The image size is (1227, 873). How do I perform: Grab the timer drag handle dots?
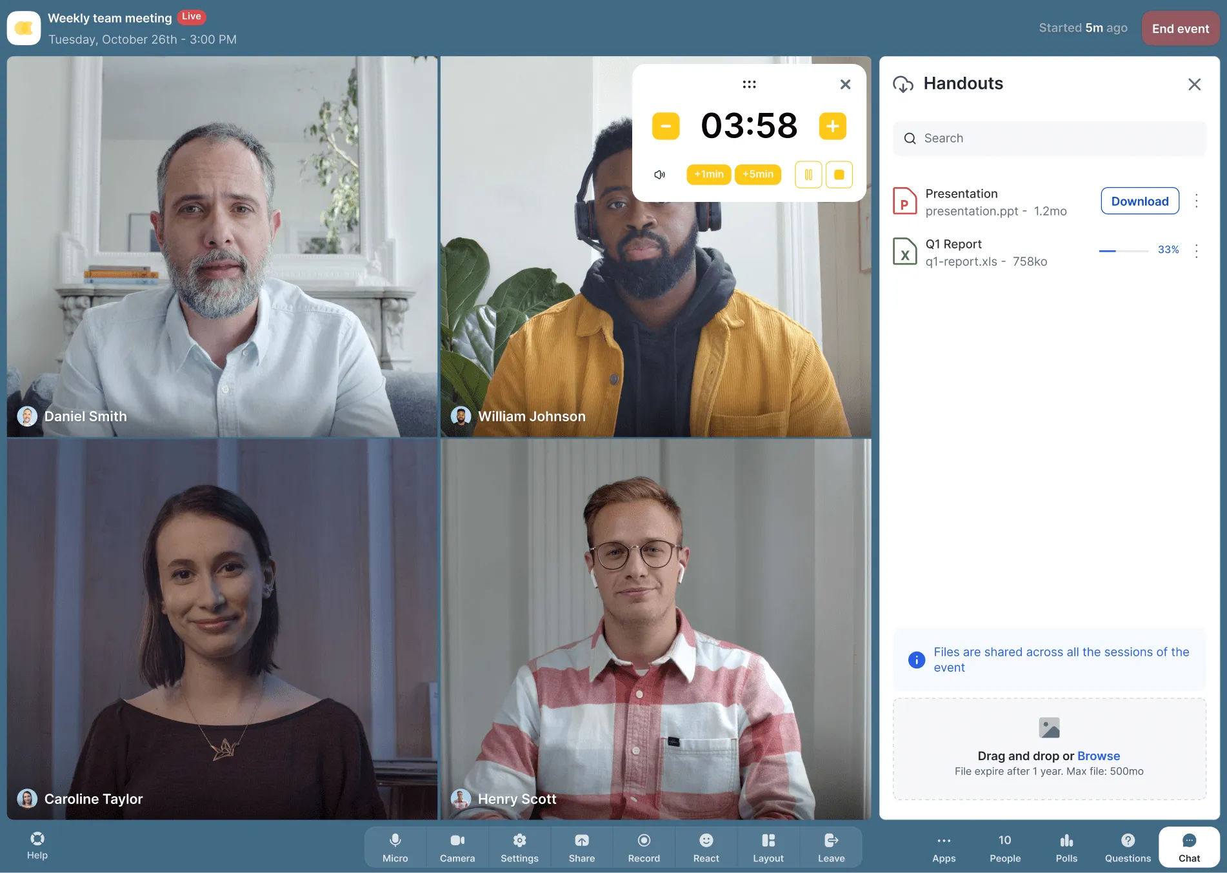coord(749,84)
